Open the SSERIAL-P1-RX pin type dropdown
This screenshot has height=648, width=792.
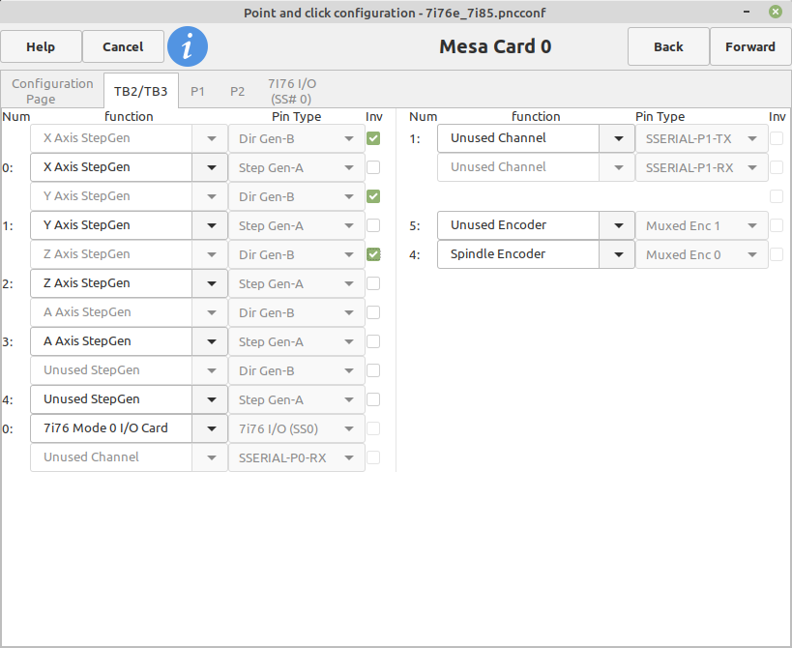click(x=702, y=167)
